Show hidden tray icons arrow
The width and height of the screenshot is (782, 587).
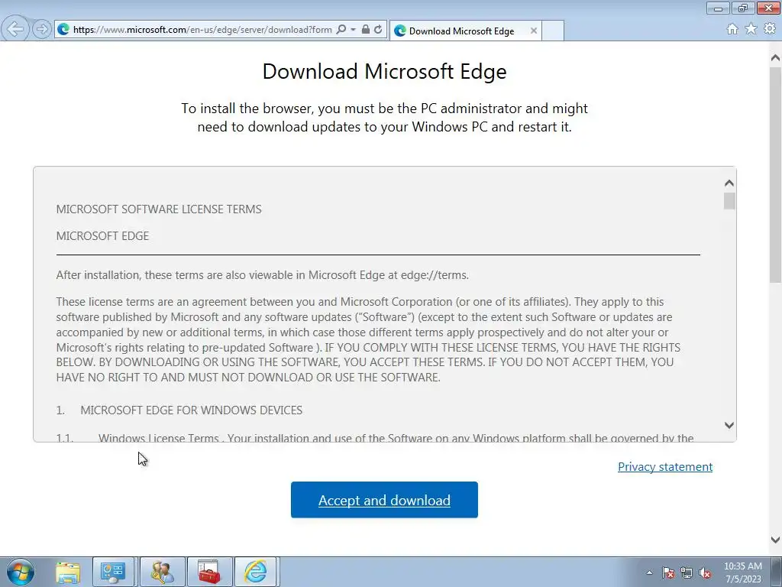pyautogui.click(x=649, y=572)
